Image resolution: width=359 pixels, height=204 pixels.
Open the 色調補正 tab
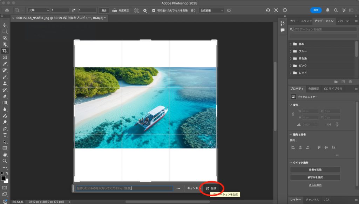(x=314, y=89)
